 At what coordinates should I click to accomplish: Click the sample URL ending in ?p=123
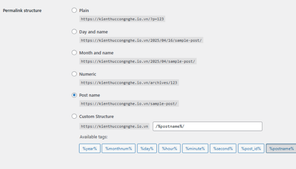coord(126,19)
